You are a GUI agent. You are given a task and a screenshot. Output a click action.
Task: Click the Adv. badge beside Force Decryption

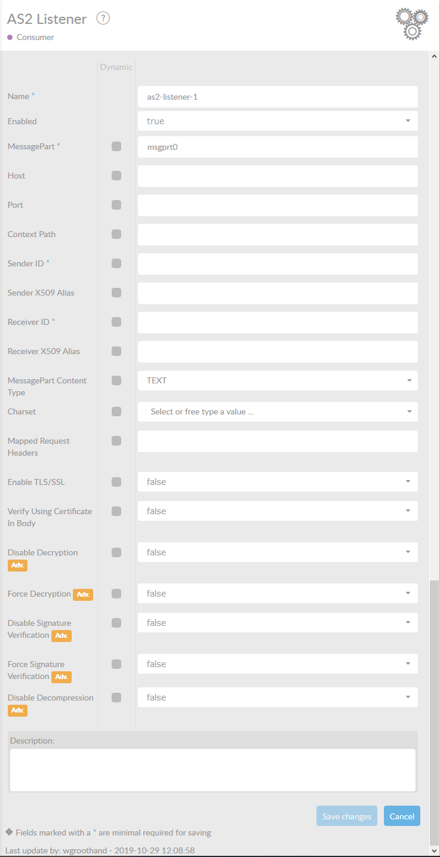83,594
